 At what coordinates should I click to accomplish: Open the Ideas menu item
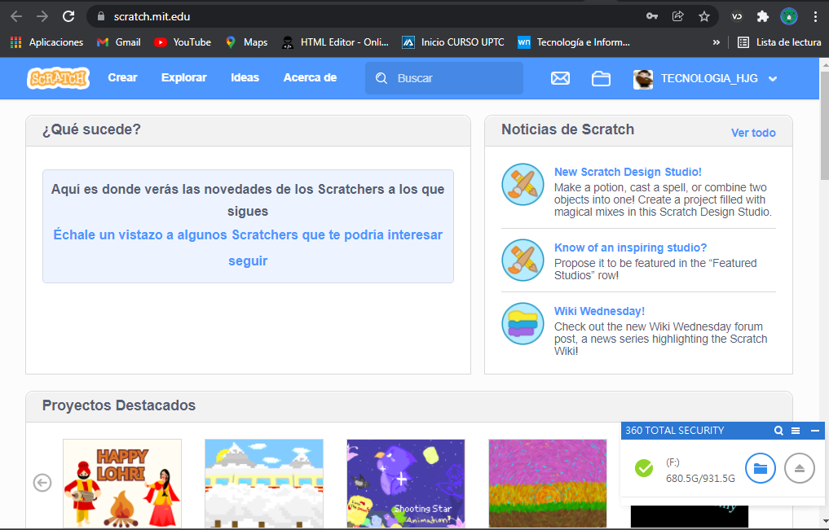coord(245,77)
